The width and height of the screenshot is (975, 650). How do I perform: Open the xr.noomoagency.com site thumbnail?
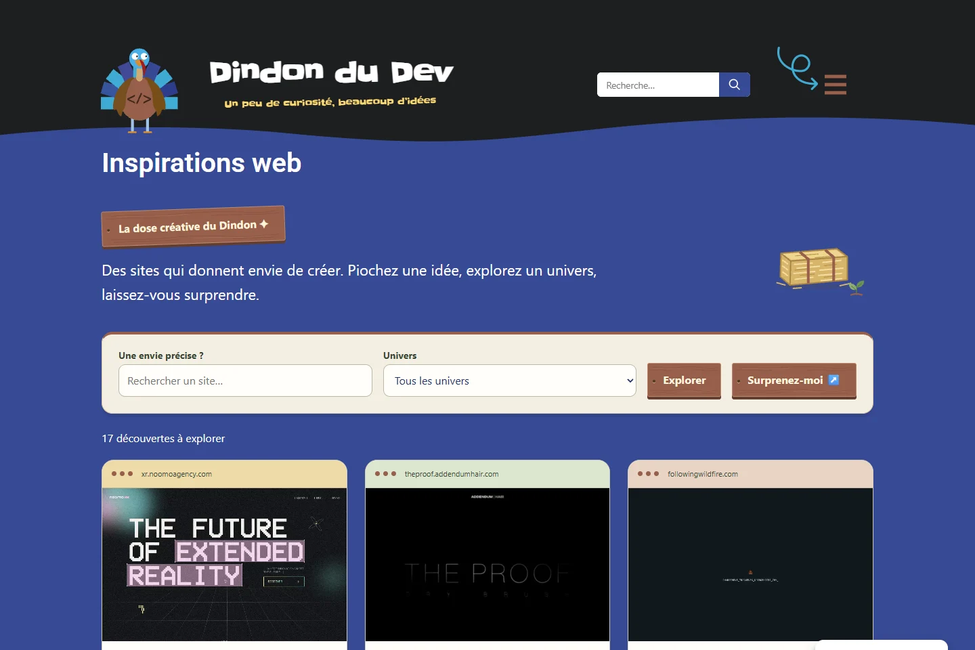point(224,565)
